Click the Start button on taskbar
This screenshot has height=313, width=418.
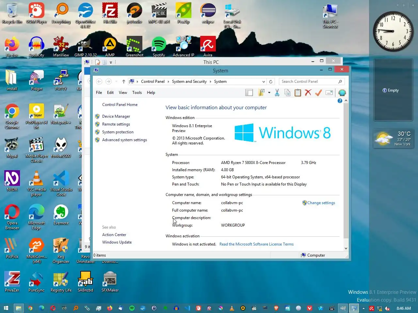6,308
